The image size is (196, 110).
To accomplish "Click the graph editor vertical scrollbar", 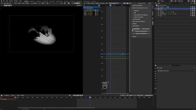I will [x=130, y=50].
